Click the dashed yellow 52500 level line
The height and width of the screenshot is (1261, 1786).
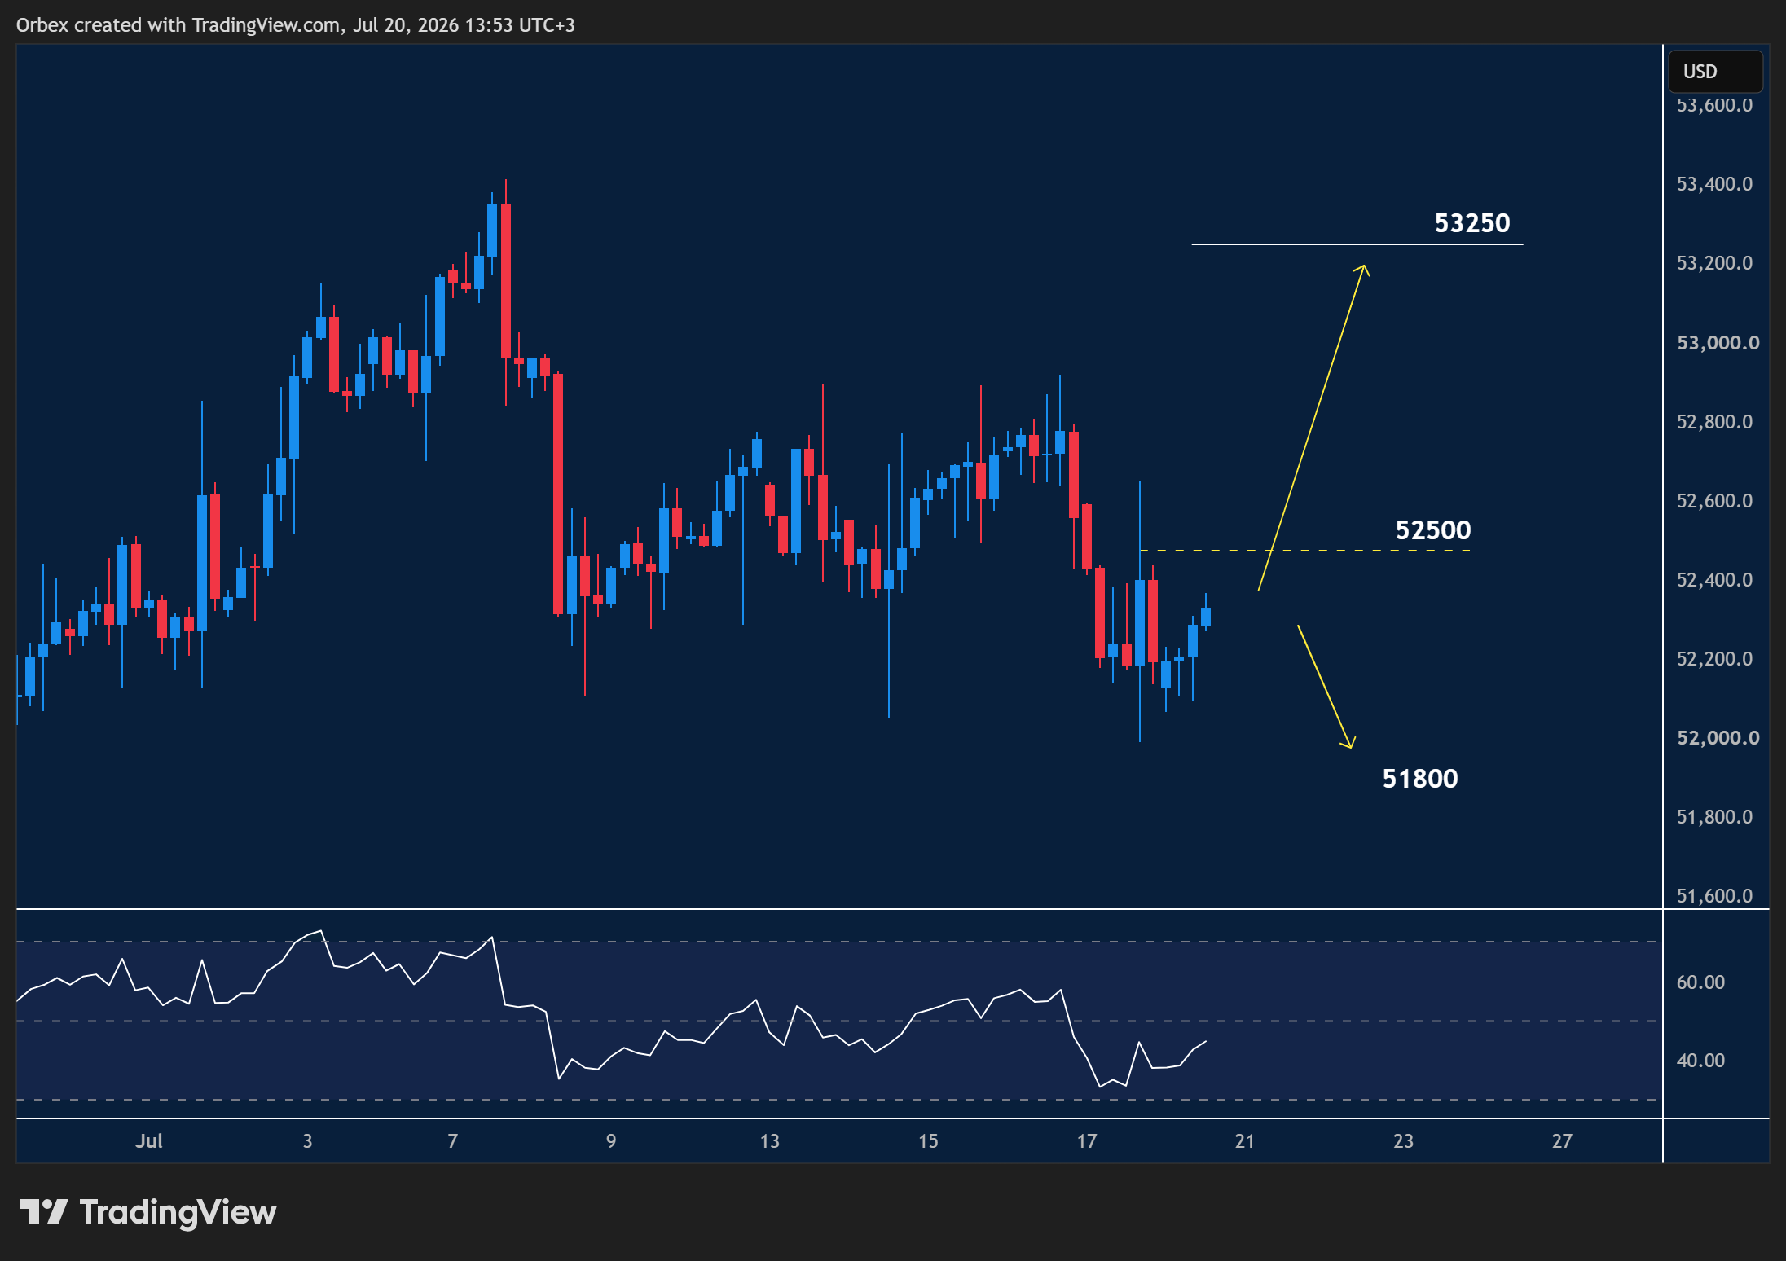[x=1305, y=551]
